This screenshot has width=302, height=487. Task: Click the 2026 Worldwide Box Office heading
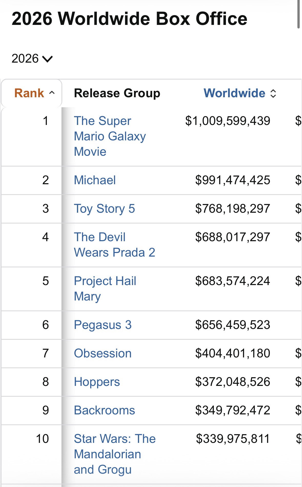(x=129, y=19)
